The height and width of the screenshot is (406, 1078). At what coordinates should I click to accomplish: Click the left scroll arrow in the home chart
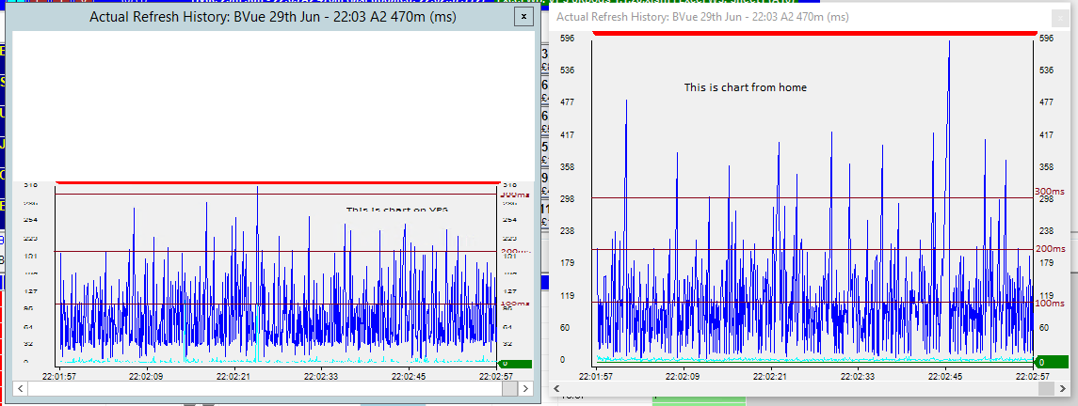pyautogui.click(x=555, y=387)
